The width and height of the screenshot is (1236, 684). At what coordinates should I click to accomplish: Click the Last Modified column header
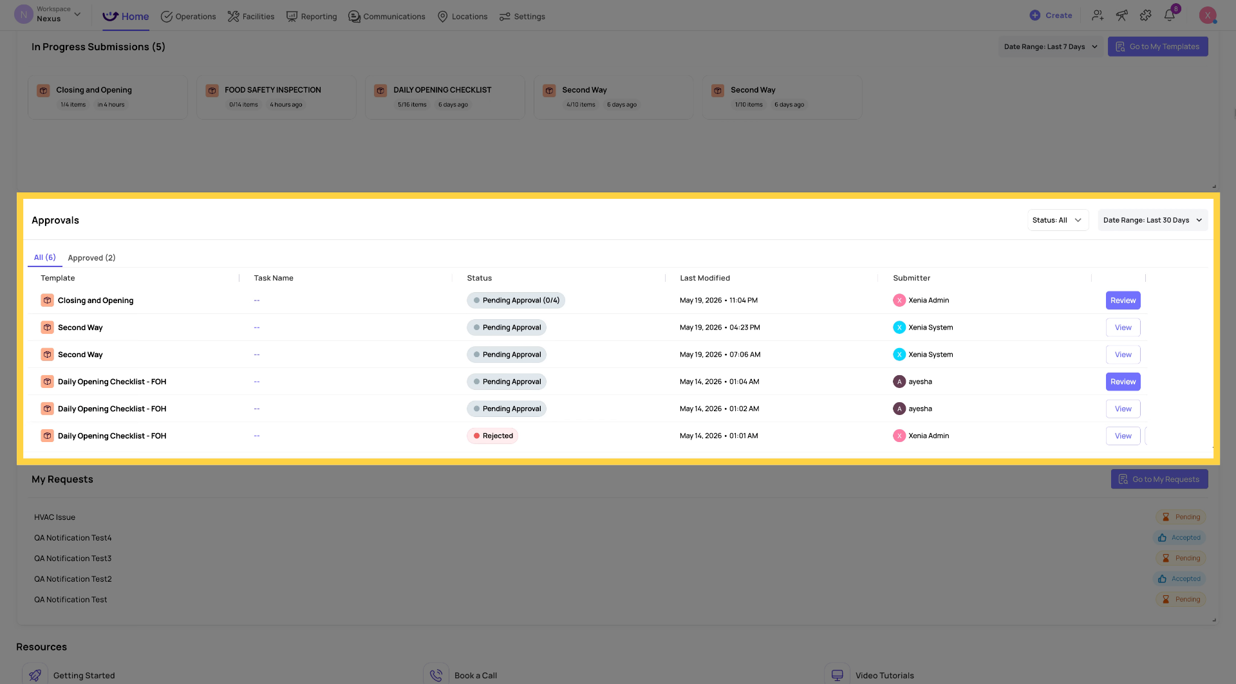(705, 278)
